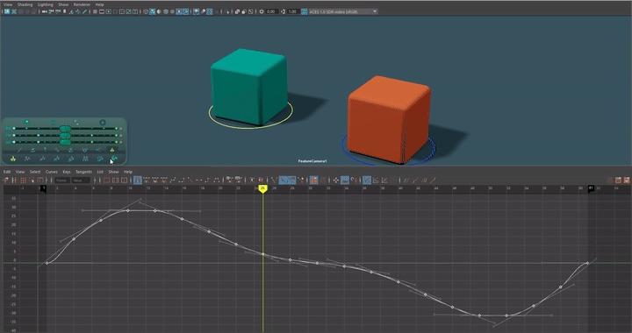Open the viewport Lighting menu

45,4
